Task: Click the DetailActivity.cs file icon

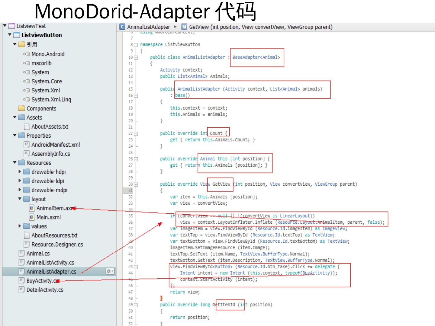Action: [21, 289]
